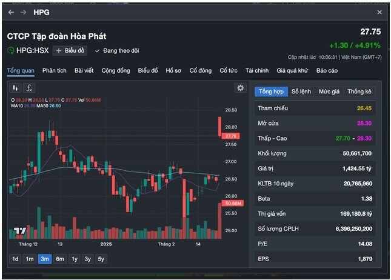Set chart range to 1y
The height and width of the screenshot is (280, 391).
point(75,259)
